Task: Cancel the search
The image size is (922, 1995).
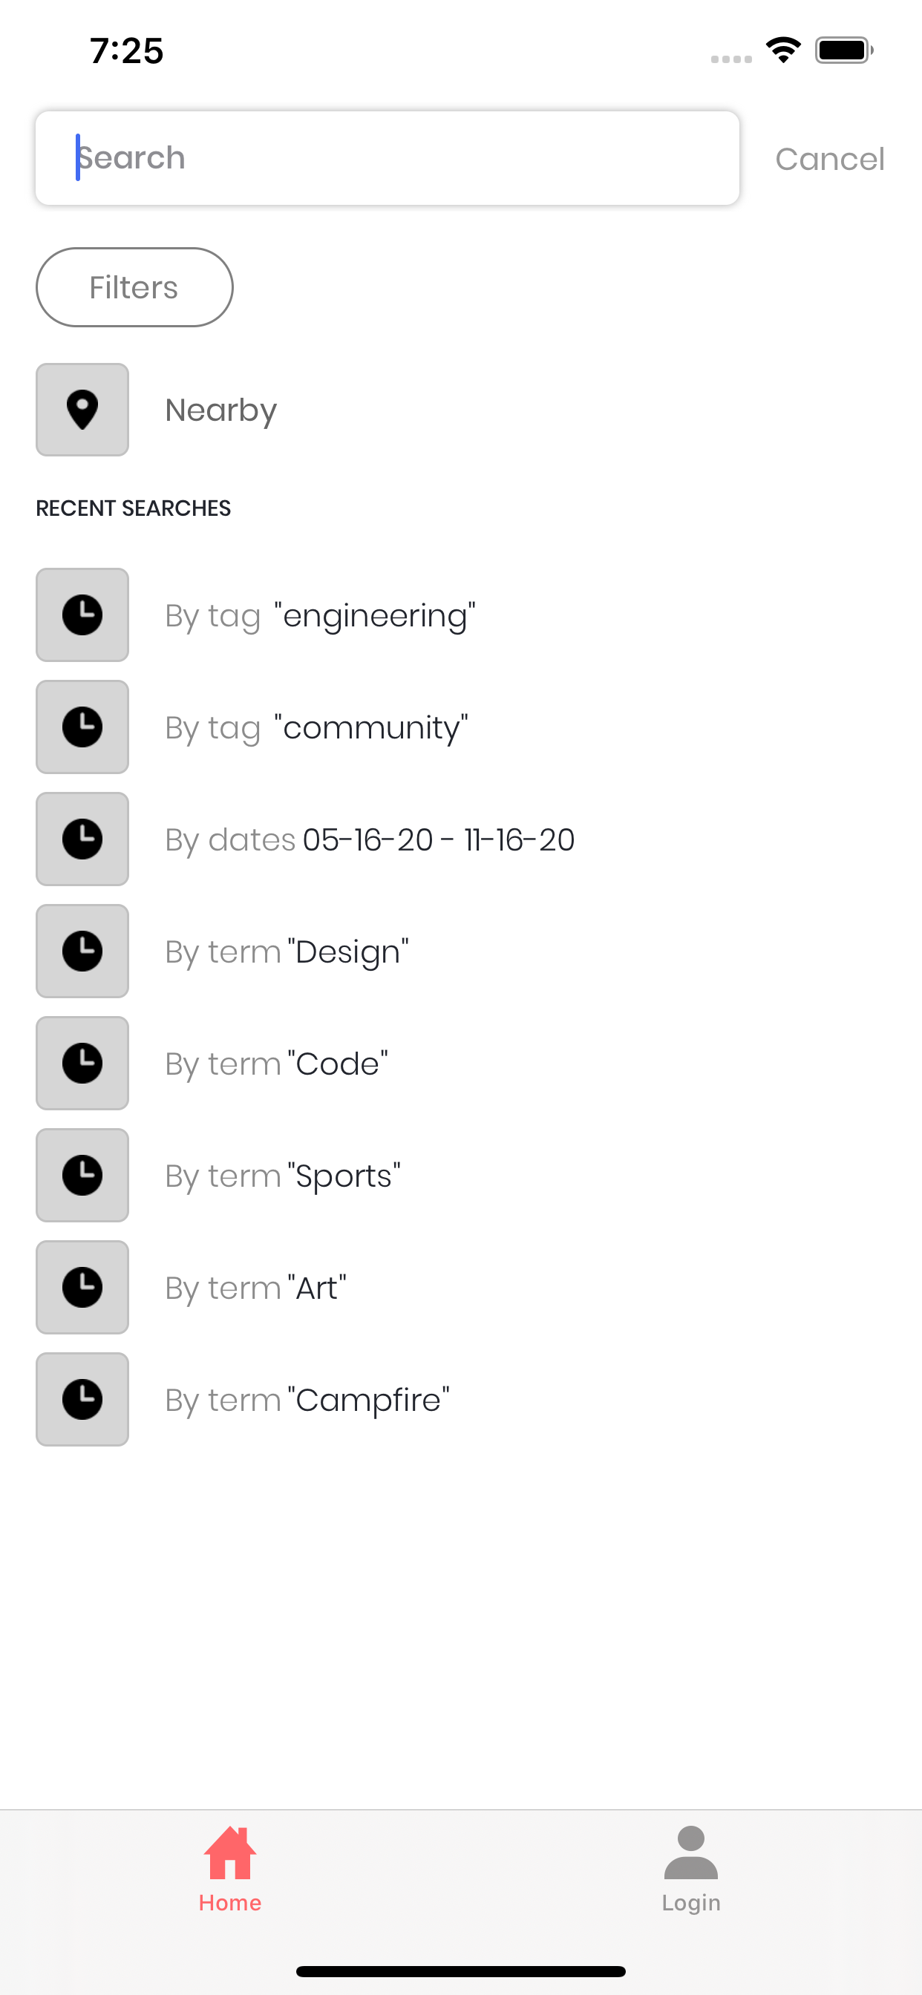Action: [830, 159]
